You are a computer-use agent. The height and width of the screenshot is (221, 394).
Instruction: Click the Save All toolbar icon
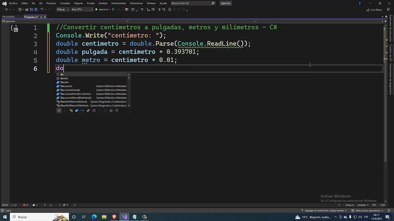click(36, 10)
